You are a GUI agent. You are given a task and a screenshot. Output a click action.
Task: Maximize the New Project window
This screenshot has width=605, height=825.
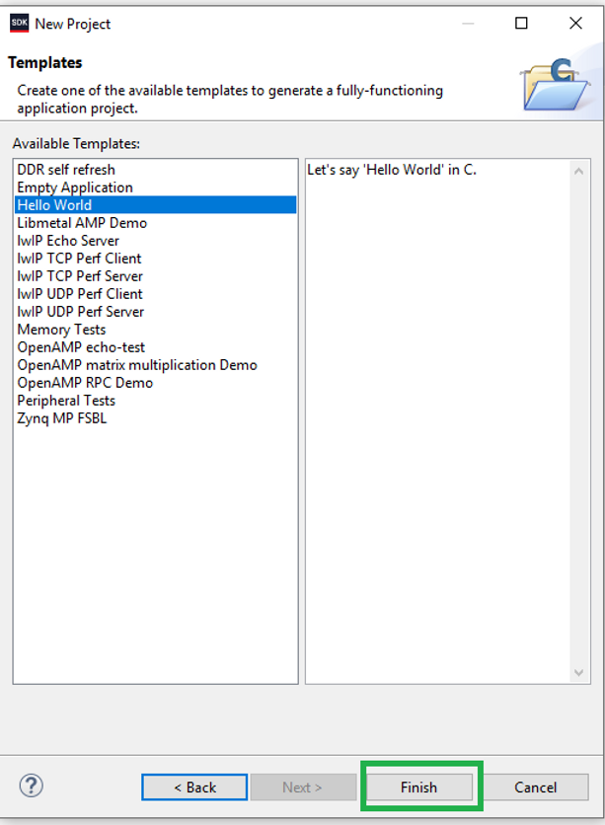(x=522, y=23)
